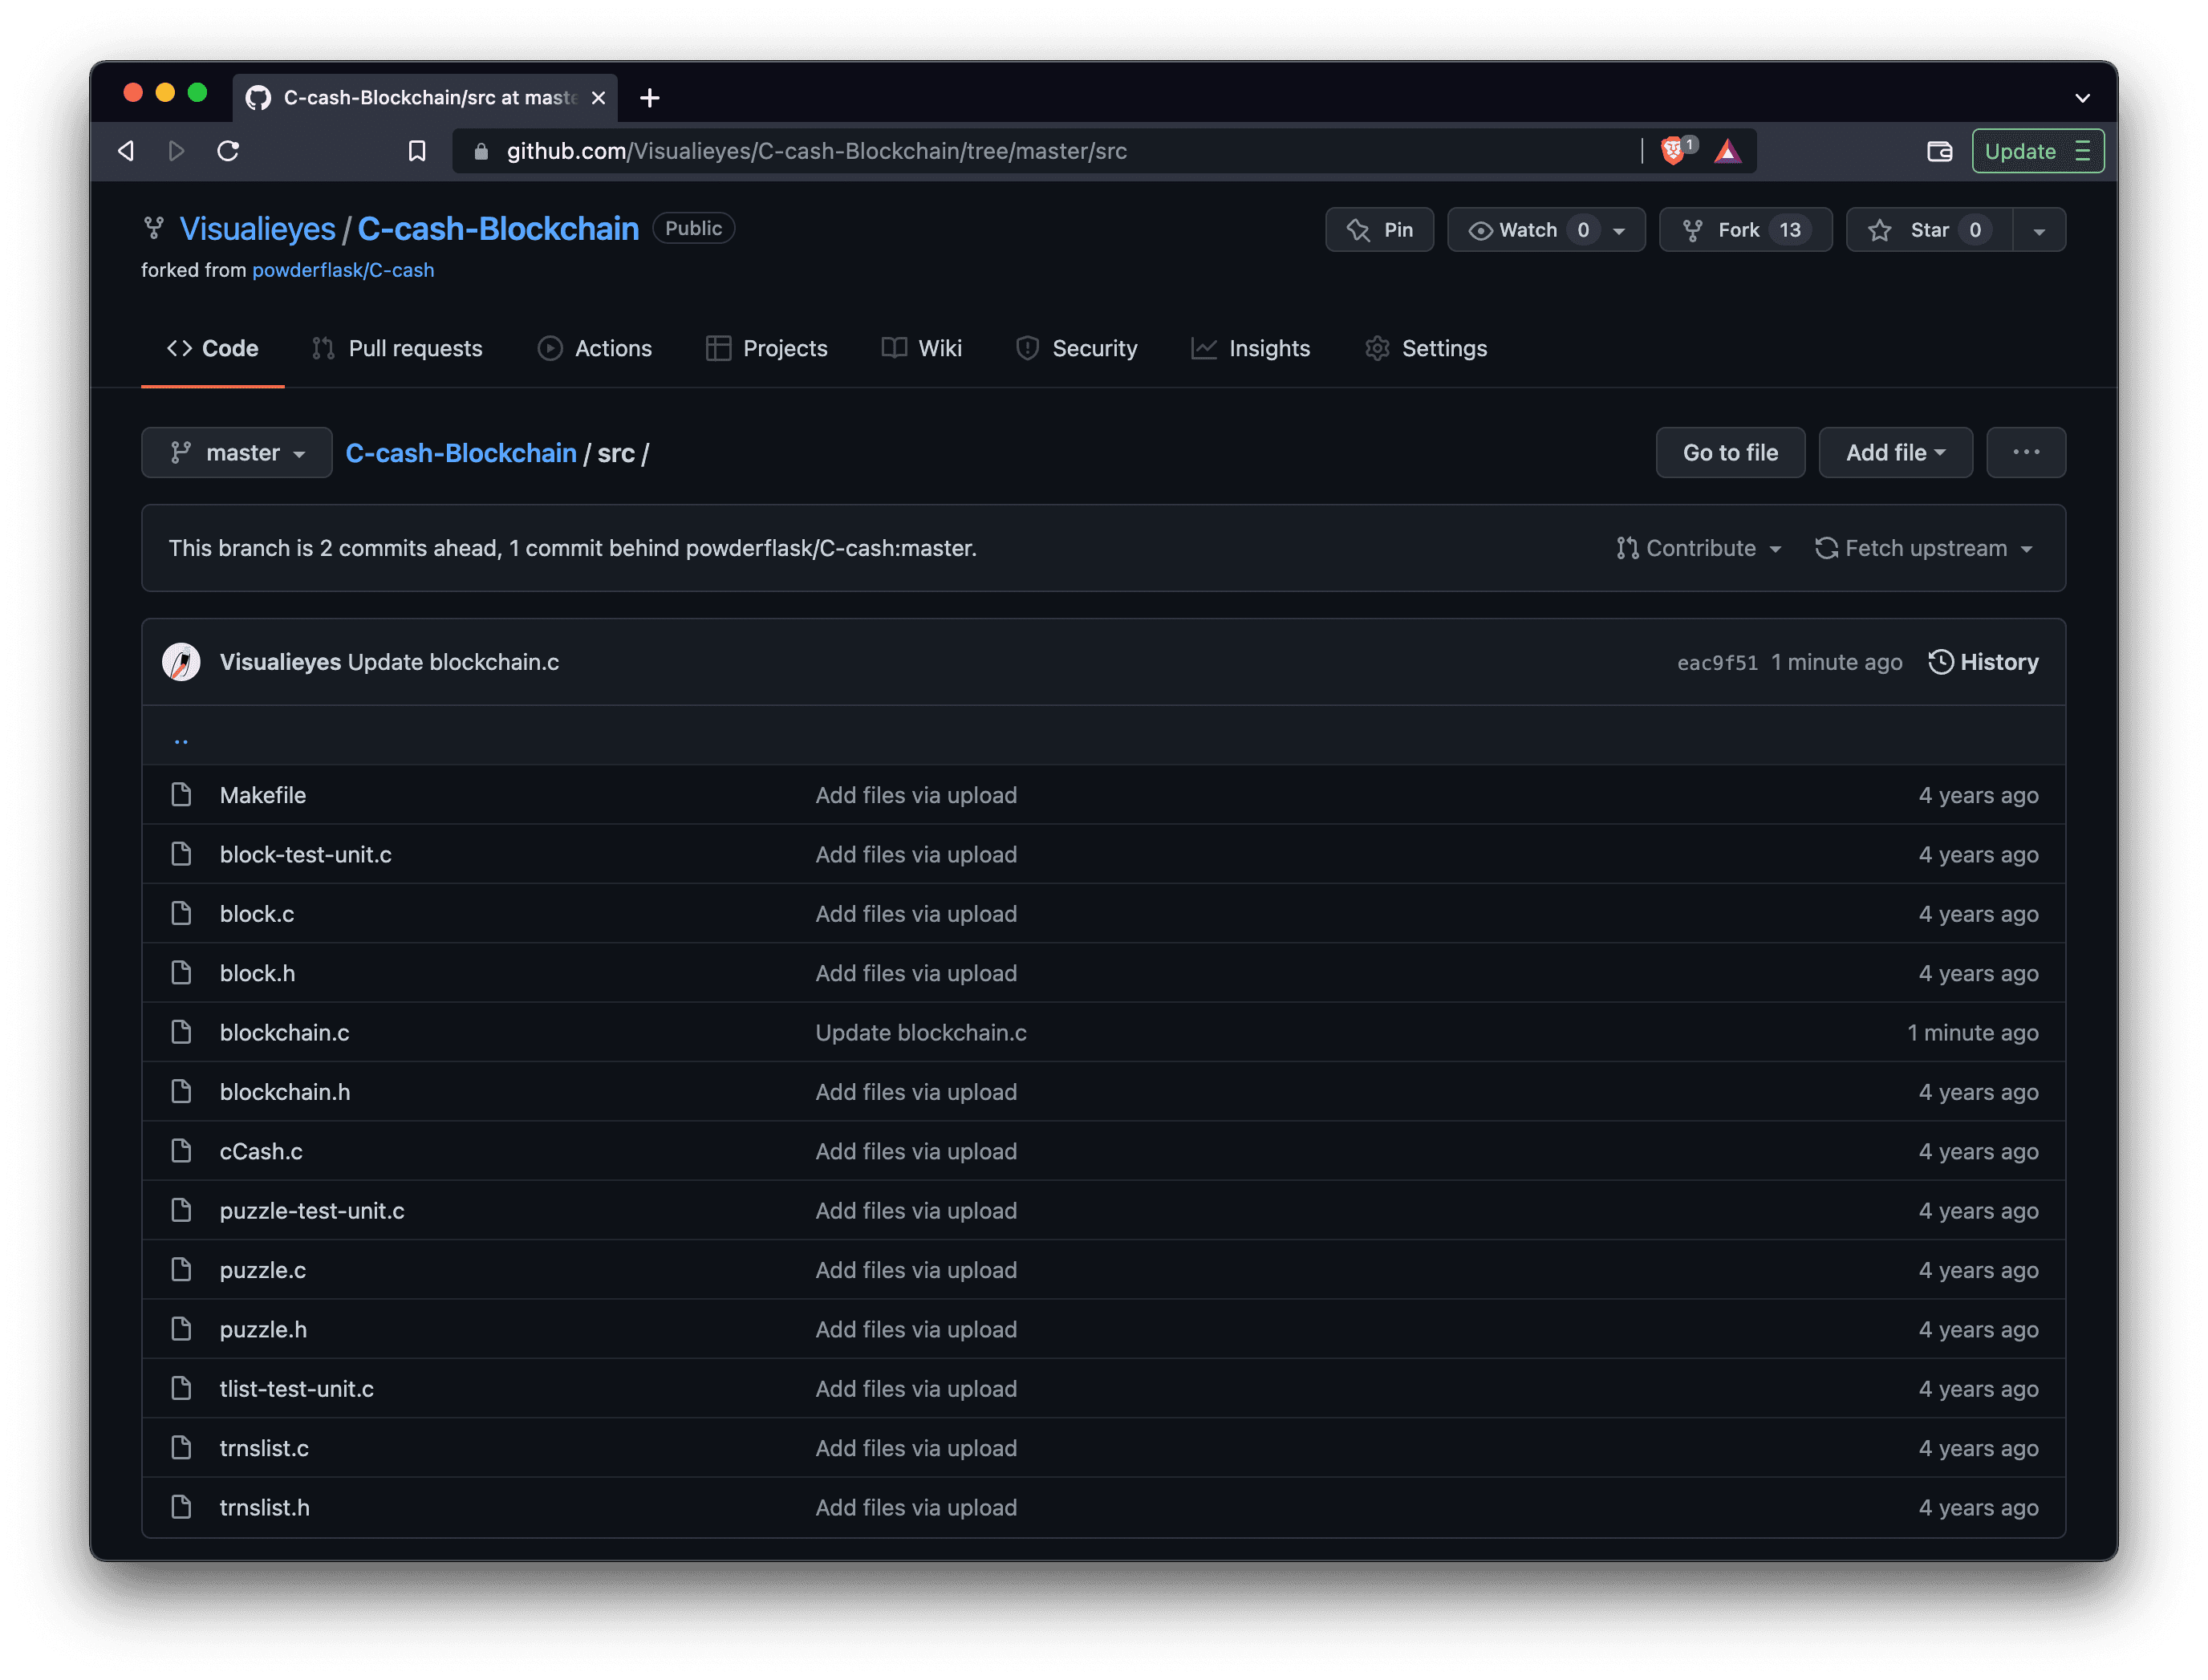Open the Watch notifications dropdown

(1545, 230)
